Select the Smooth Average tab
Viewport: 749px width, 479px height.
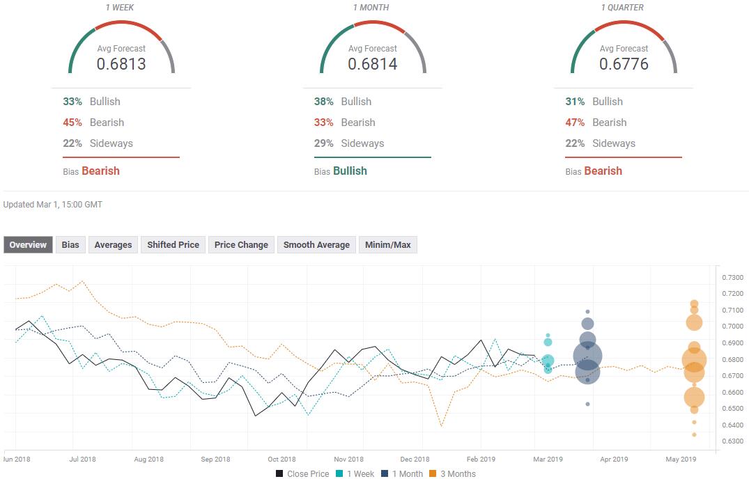coord(316,245)
